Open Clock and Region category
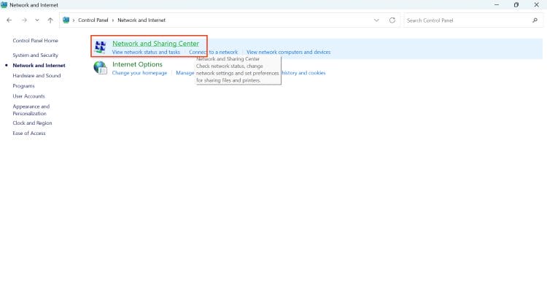Screen dimensions: 547x286 tap(32, 123)
